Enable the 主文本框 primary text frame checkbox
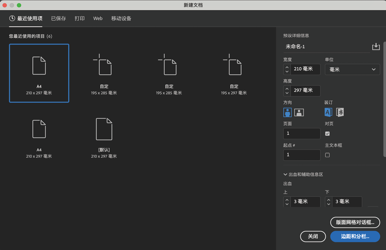 click(x=327, y=155)
